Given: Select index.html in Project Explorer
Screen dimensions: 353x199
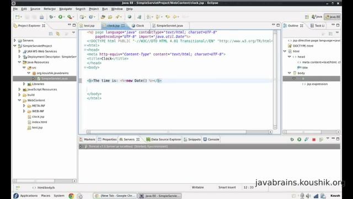Looking at the screenshot, I should (39, 122).
